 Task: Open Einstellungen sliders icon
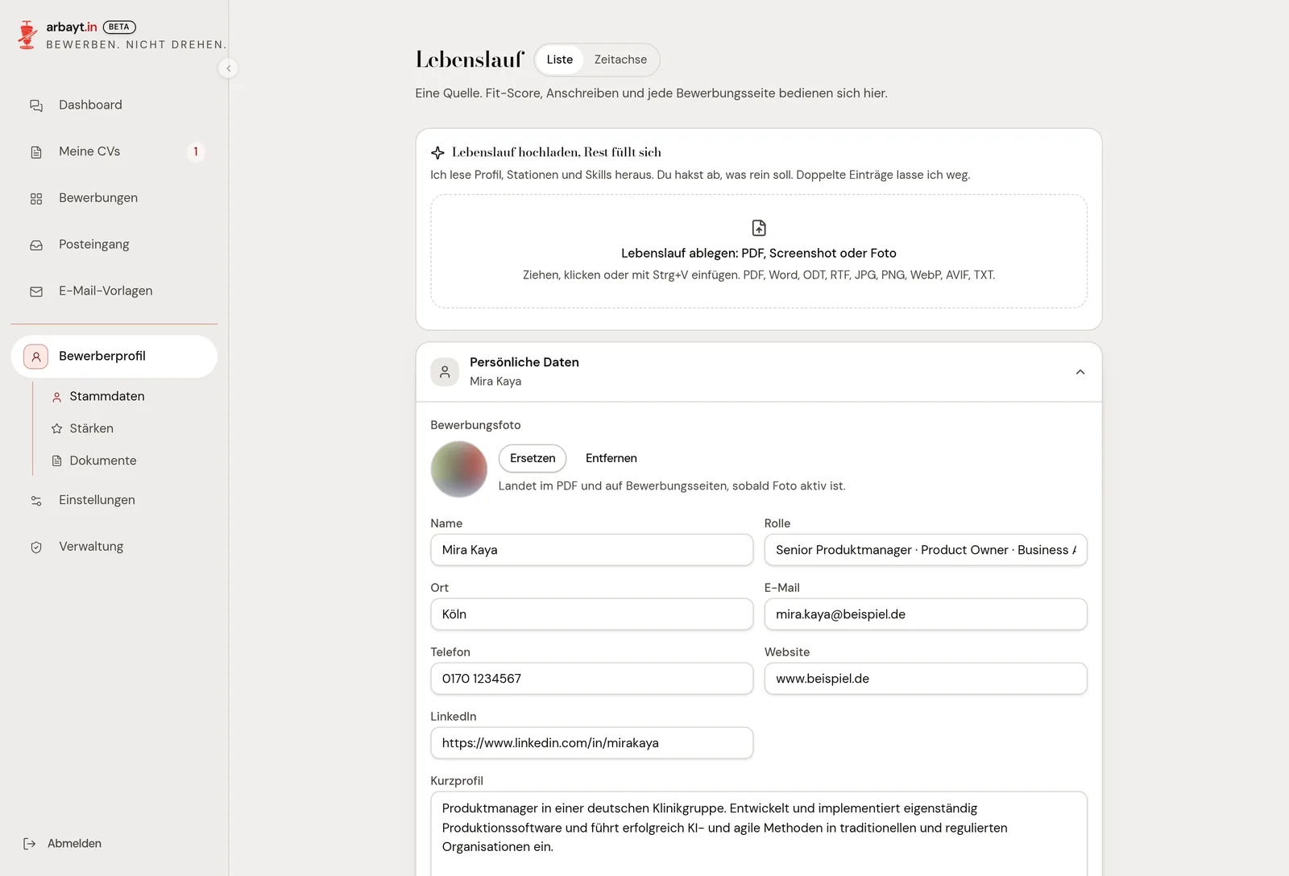point(36,501)
